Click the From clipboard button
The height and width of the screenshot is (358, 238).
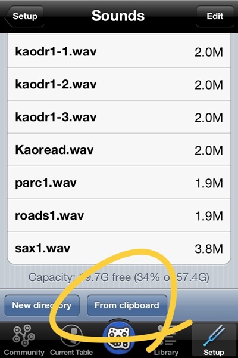[x=127, y=305]
